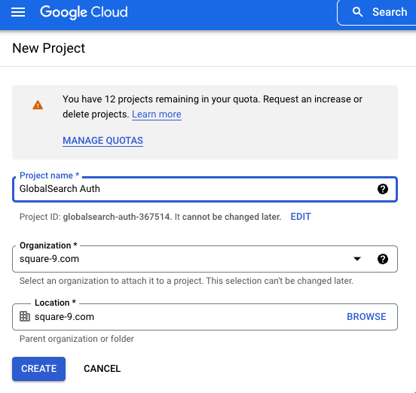Open the MANAGE QUOTAS link
Viewport: 416px width, 393px height.
102,141
